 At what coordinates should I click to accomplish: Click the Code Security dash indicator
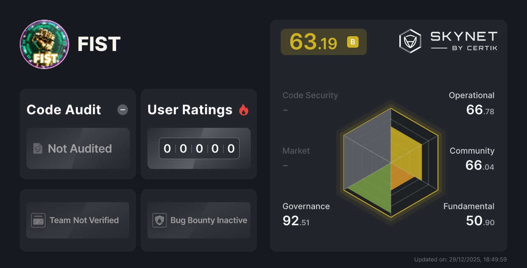coord(285,110)
